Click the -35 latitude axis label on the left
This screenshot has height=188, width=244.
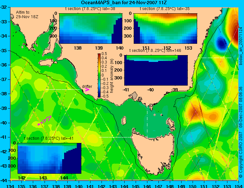(x=4, y=51)
